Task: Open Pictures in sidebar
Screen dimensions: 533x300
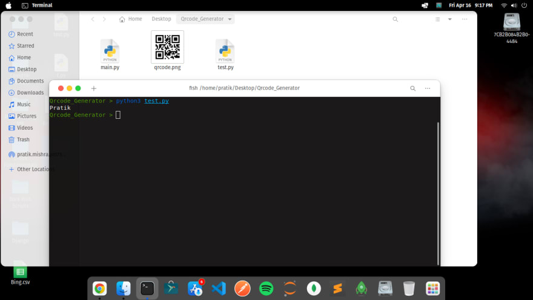Action: pyautogui.click(x=22, y=116)
